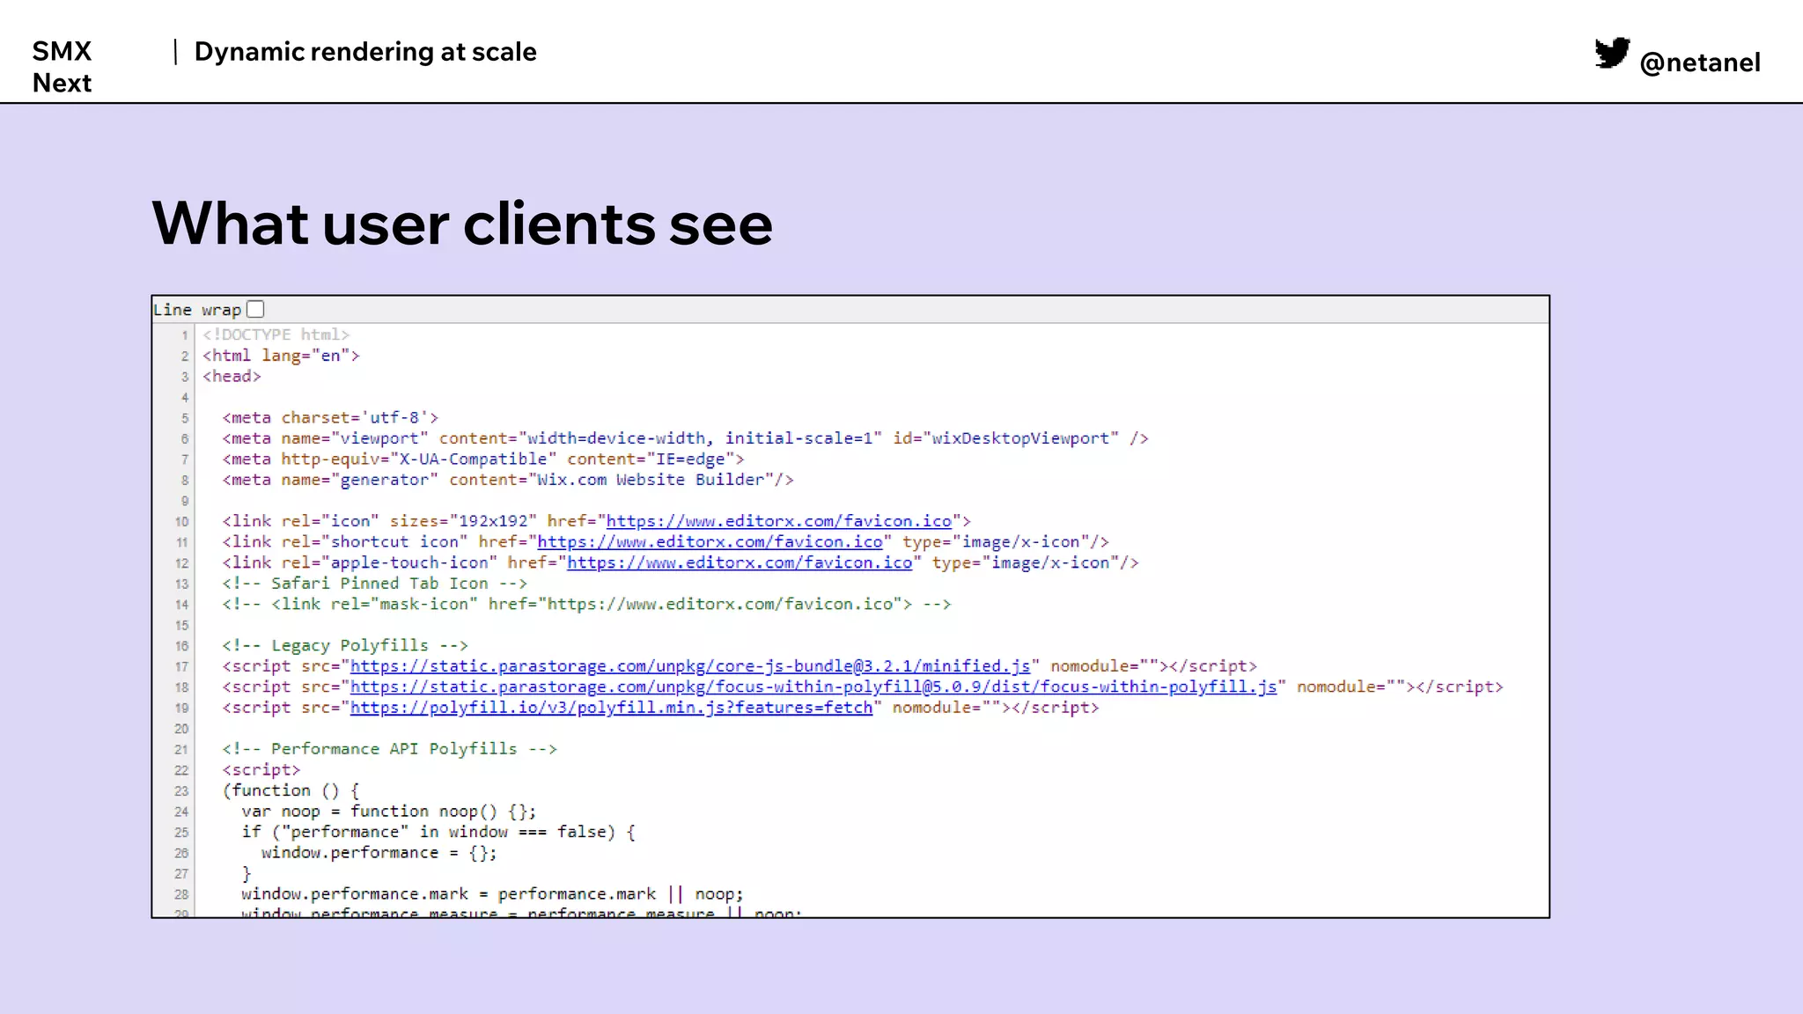Click the @netanel handle text
The image size is (1803, 1014).
[x=1700, y=62]
